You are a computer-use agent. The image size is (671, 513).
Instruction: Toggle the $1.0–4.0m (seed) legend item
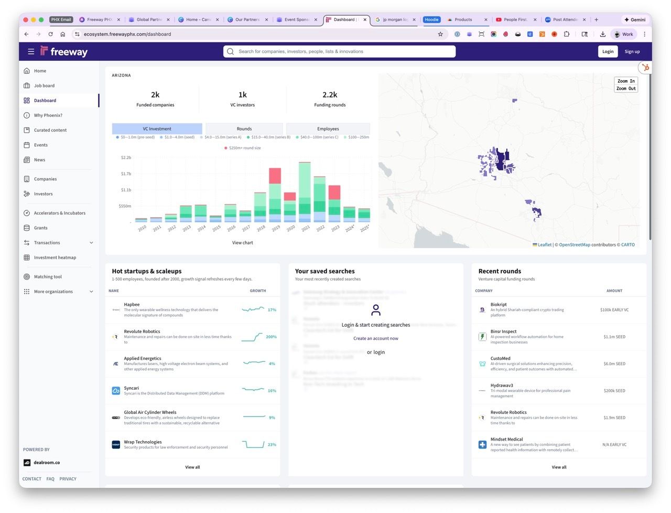pyautogui.click(x=177, y=137)
